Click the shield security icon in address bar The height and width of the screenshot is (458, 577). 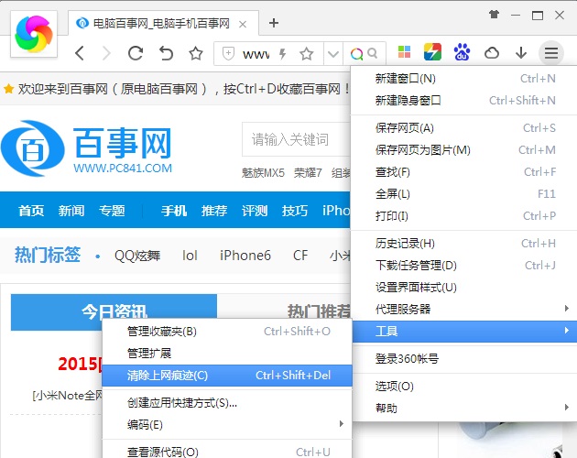(228, 54)
